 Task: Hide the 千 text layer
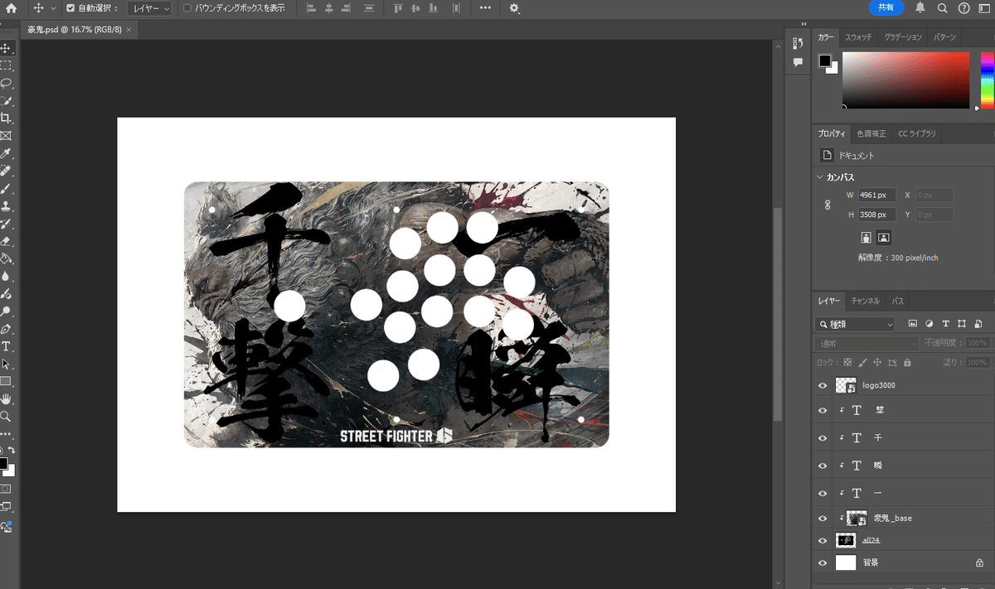(x=823, y=437)
